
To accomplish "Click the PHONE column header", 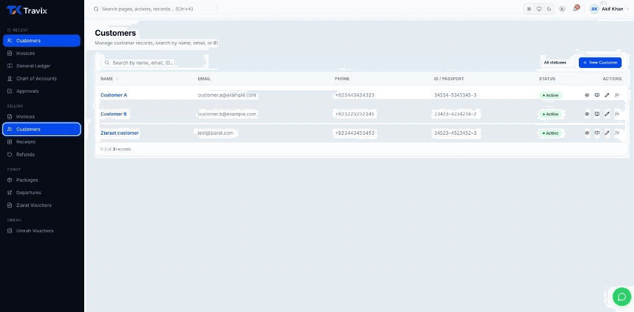I will 342,78.
